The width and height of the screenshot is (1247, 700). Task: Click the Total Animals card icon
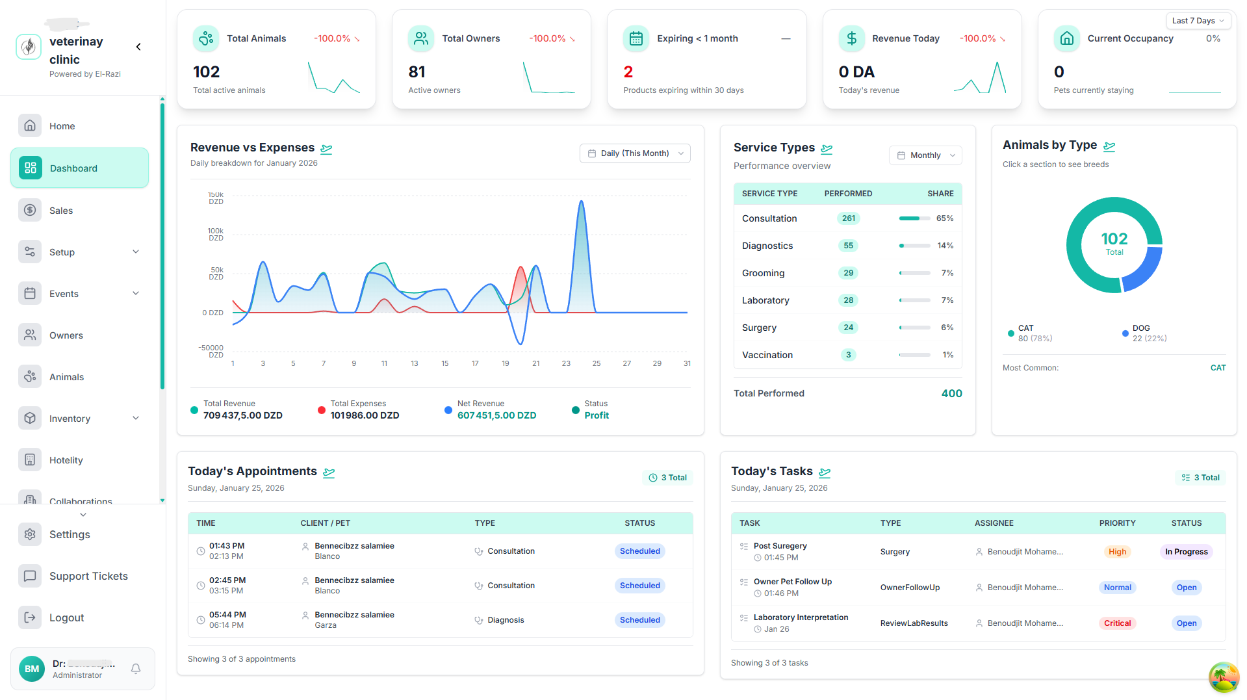(x=206, y=38)
